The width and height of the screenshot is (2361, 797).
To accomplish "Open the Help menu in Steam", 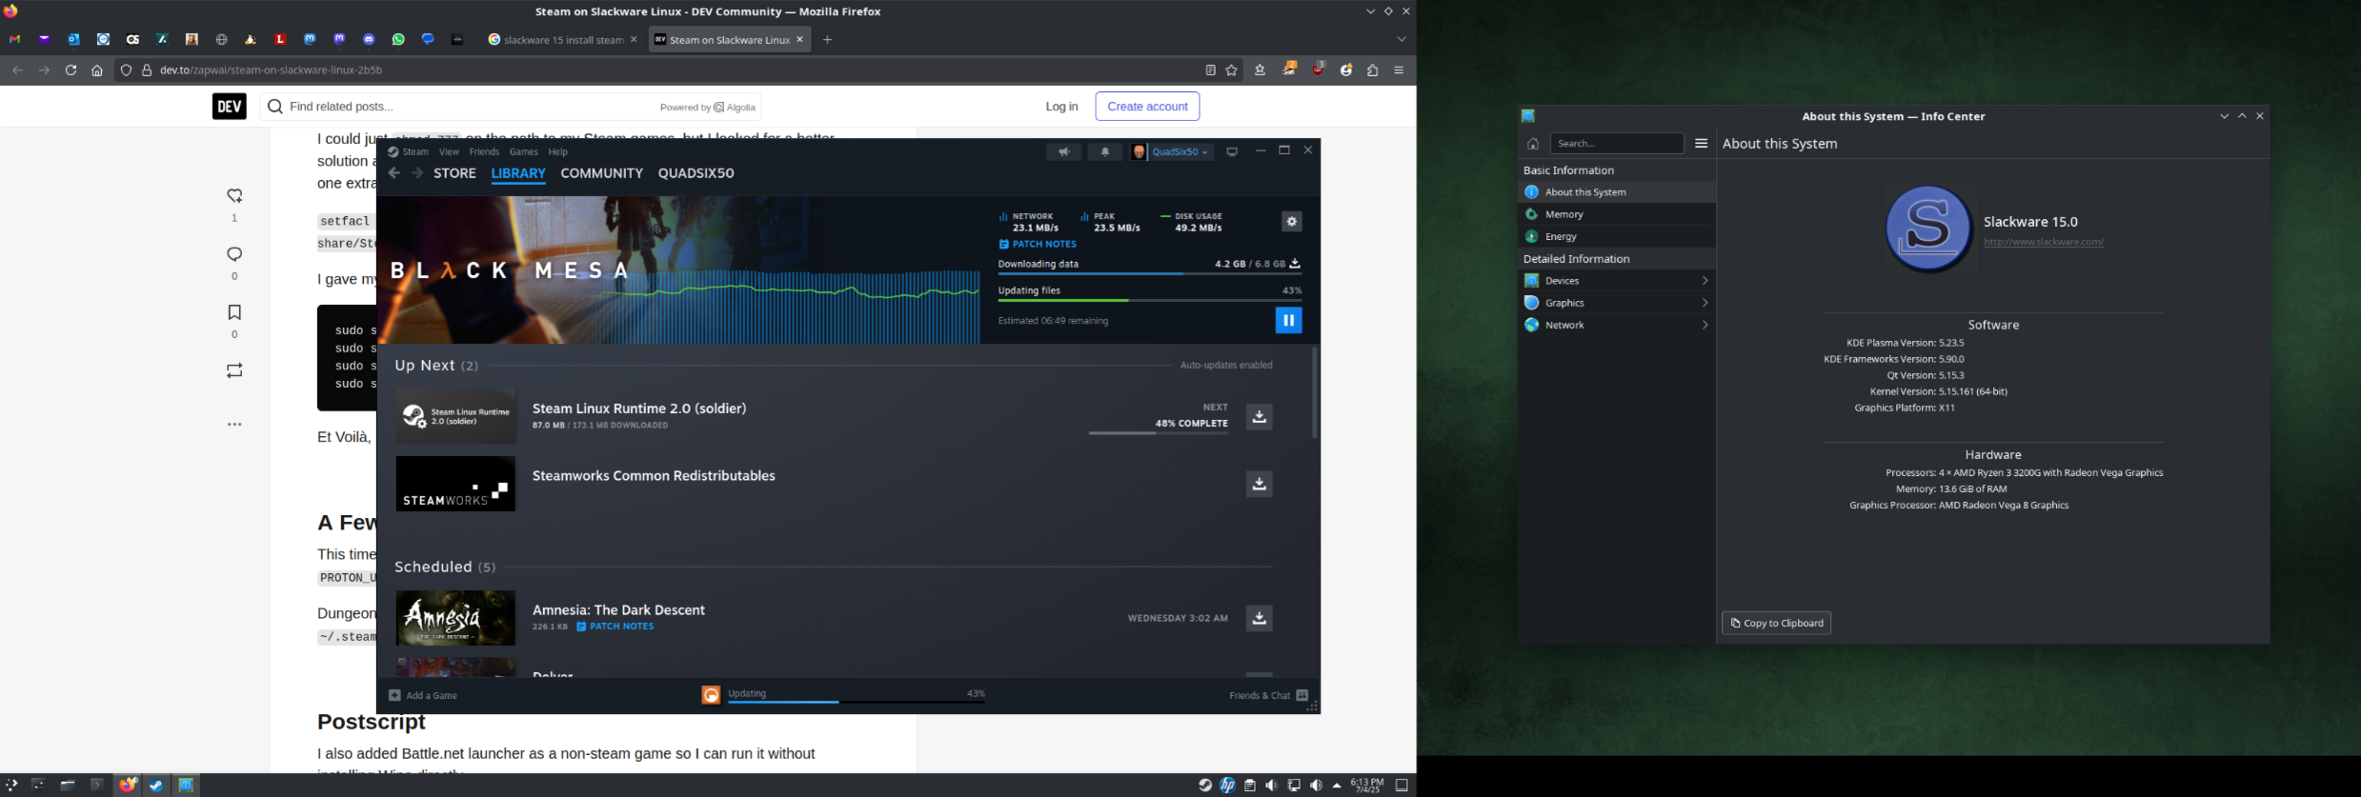I will (x=557, y=152).
